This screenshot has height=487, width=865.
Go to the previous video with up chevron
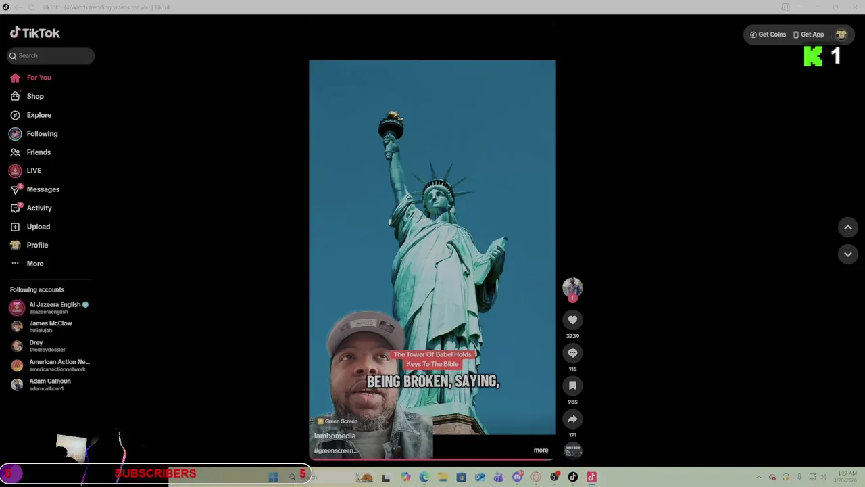[x=847, y=227]
